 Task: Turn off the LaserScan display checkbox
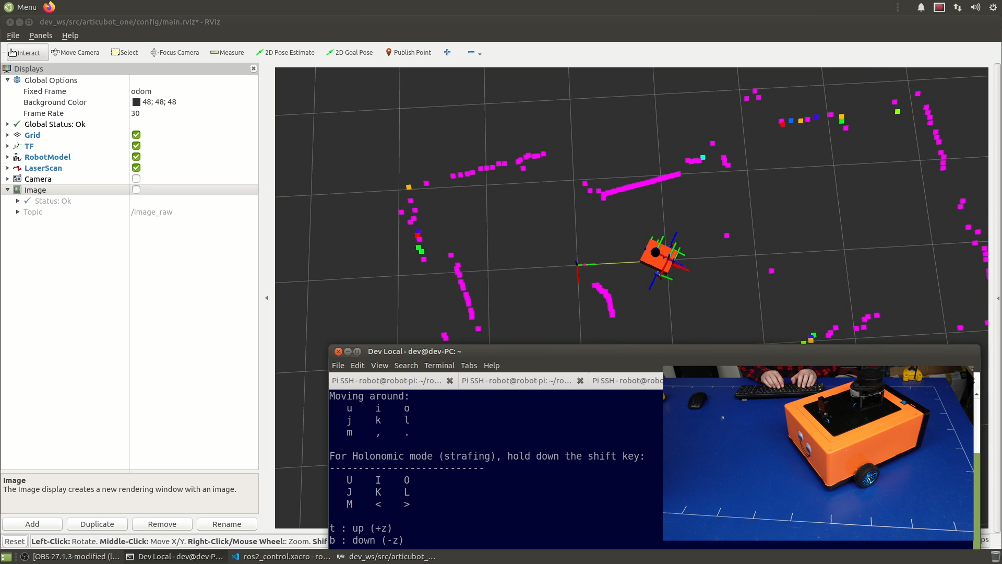pos(136,168)
